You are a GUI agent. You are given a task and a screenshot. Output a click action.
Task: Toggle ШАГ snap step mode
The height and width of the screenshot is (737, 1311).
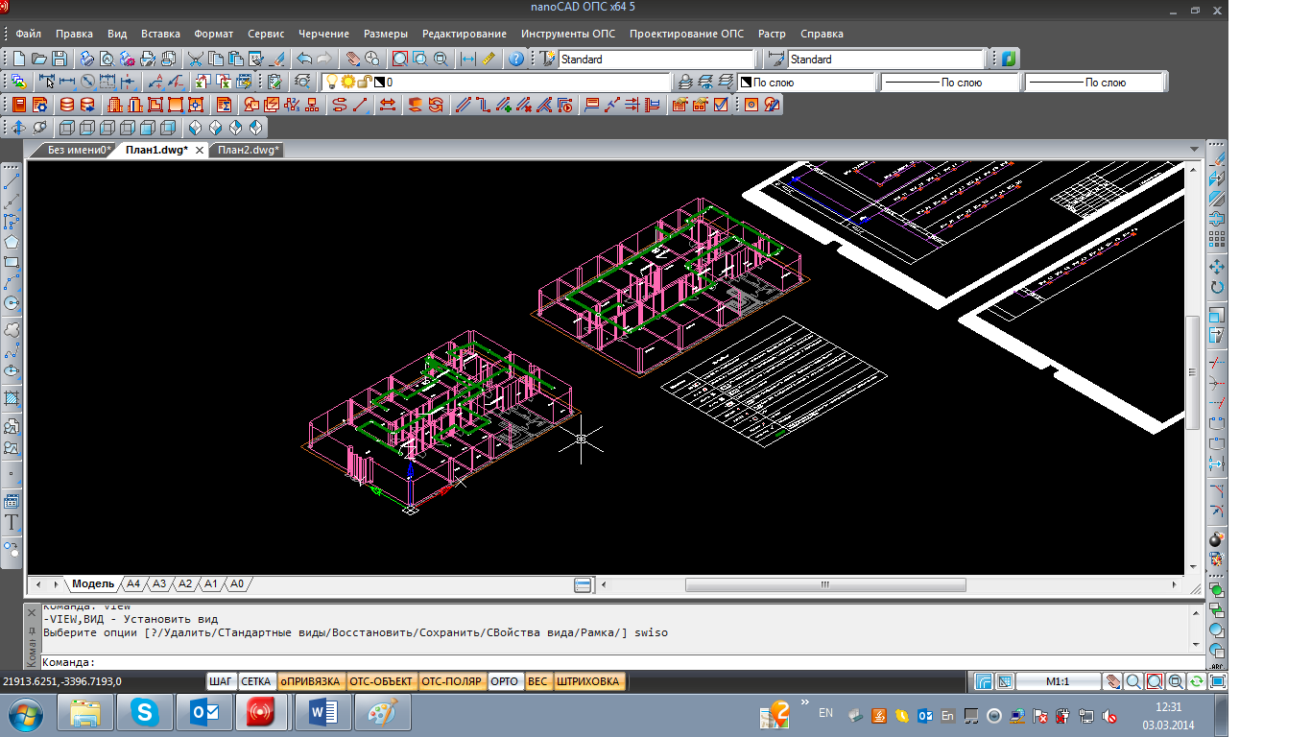pos(221,681)
